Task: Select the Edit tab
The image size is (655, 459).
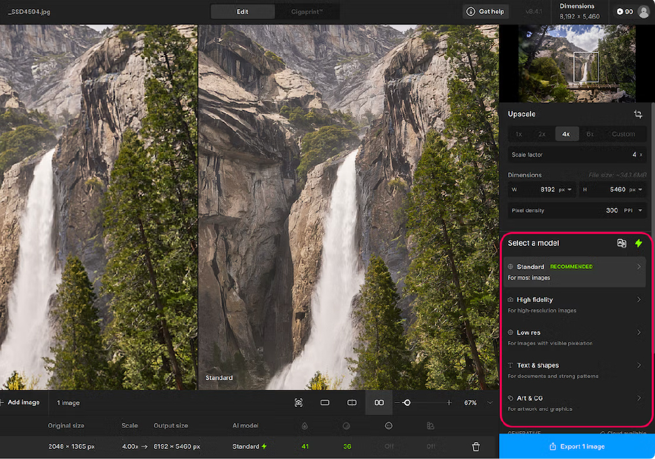Action: pos(242,12)
